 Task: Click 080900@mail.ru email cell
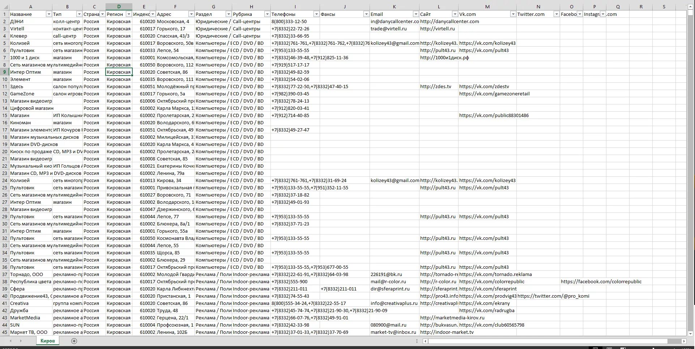(x=395, y=325)
